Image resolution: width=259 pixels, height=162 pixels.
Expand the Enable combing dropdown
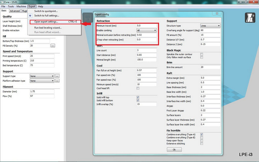tap(146, 30)
